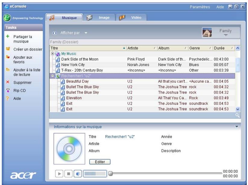Open the Afficher par dropdown arrow
The height and width of the screenshot is (185, 248).
(86, 33)
